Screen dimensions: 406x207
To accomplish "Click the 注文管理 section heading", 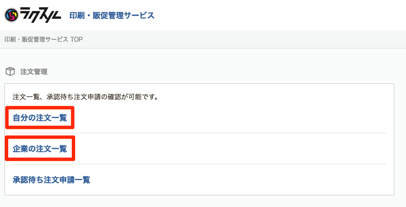I will pyautogui.click(x=34, y=72).
